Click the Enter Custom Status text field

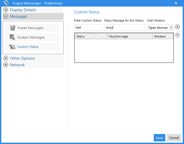(x=88, y=27)
